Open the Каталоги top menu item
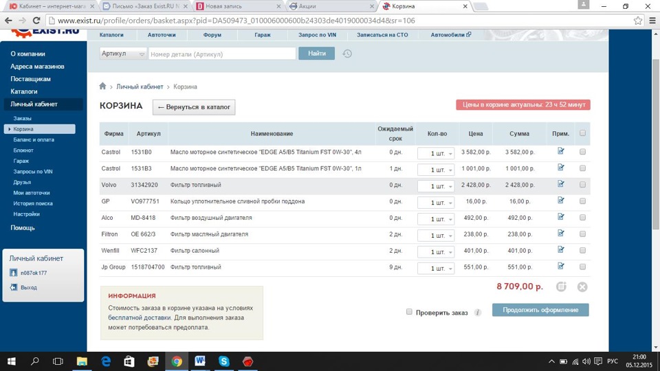Image resolution: width=660 pixels, height=371 pixels. click(x=111, y=35)
